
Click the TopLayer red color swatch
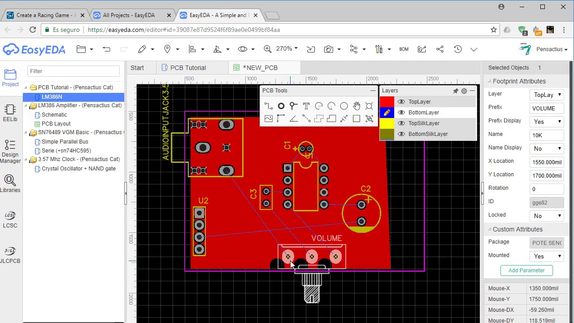coord(387,102)
